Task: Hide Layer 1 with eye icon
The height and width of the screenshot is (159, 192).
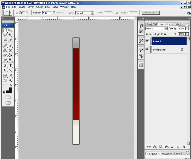Action: click(147, 41)
